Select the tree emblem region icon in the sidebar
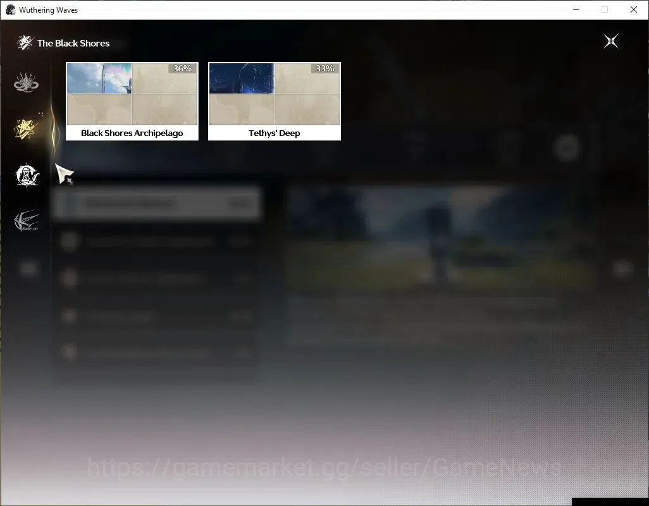The width and height of the screenshot is (649, 506). tap(26, 82)
